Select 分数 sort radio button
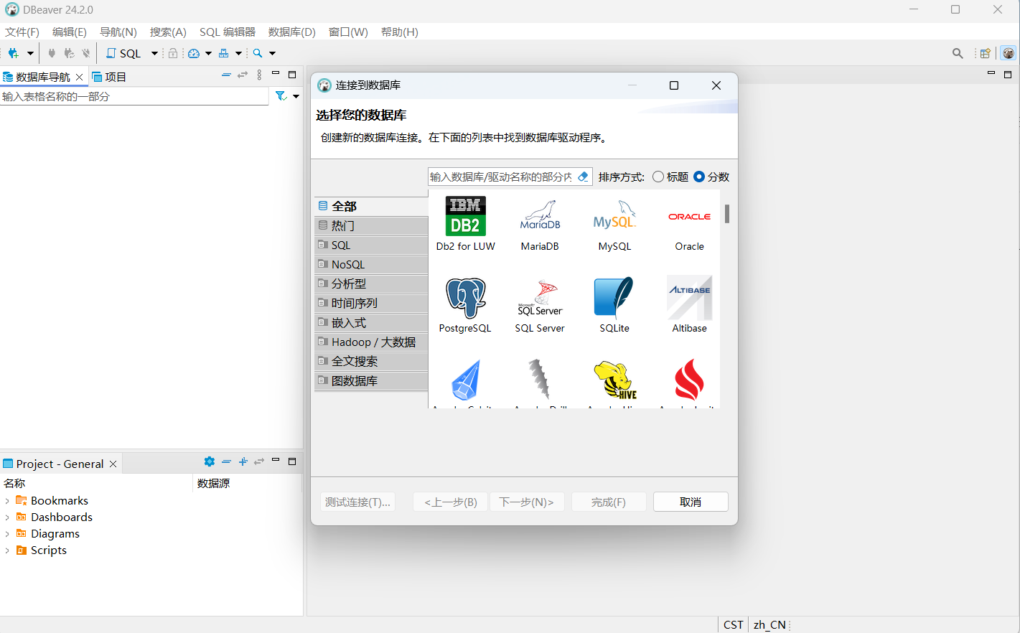Viewport: 1020px width, 633px height. [699, 177]
